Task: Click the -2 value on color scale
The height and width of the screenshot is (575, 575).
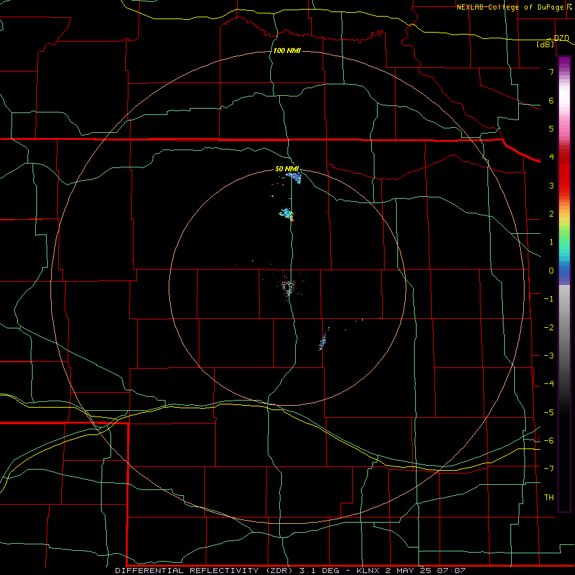Action: (549, 328)
